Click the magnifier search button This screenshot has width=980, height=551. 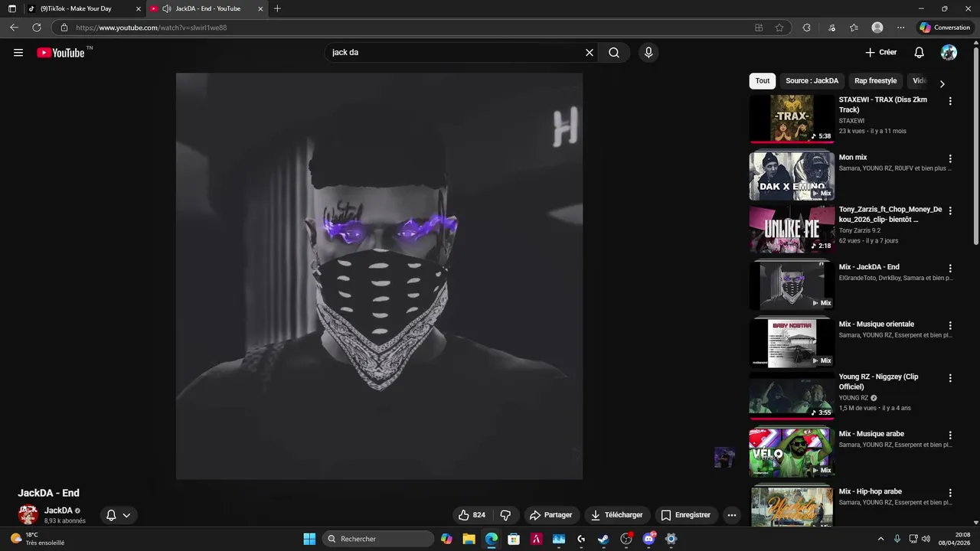tap(614, 53)
